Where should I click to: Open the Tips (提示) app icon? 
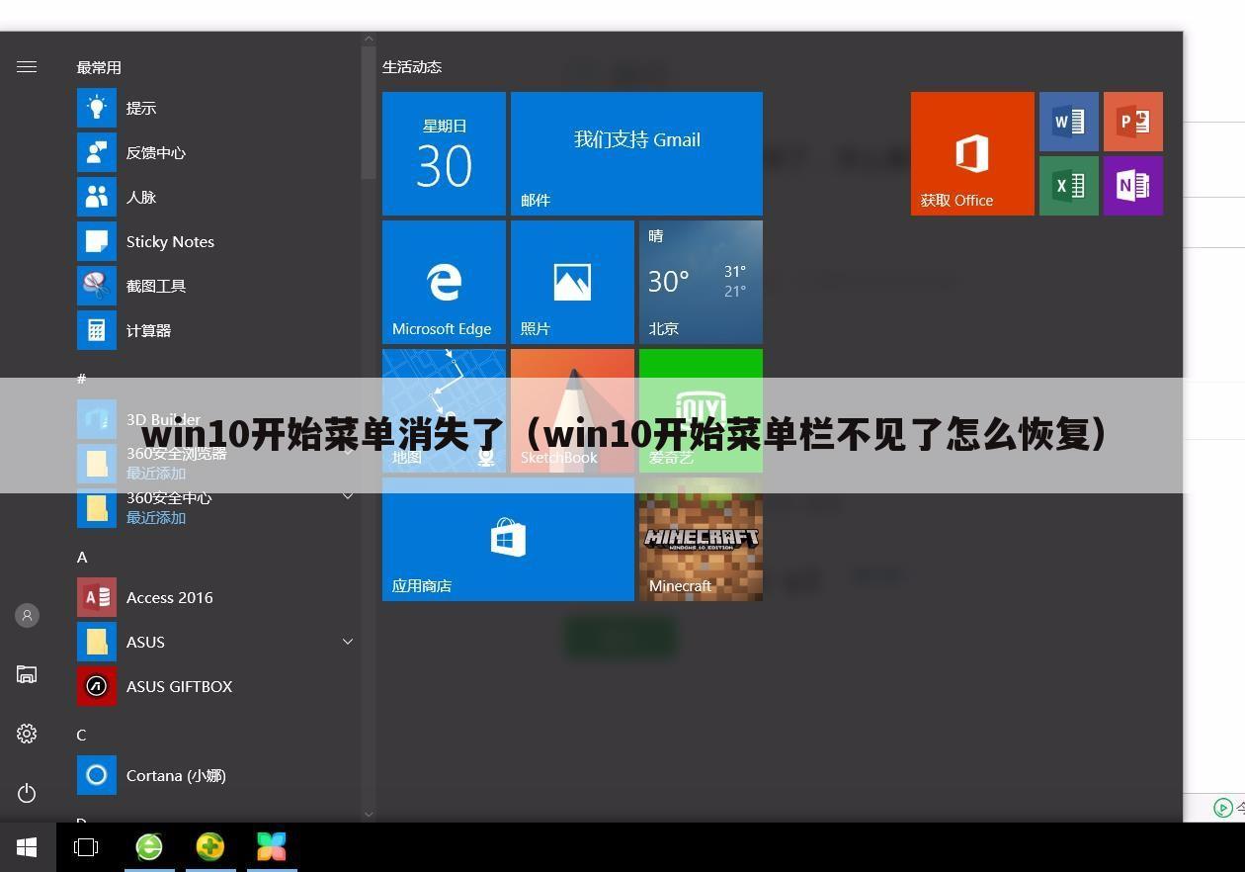97,108
